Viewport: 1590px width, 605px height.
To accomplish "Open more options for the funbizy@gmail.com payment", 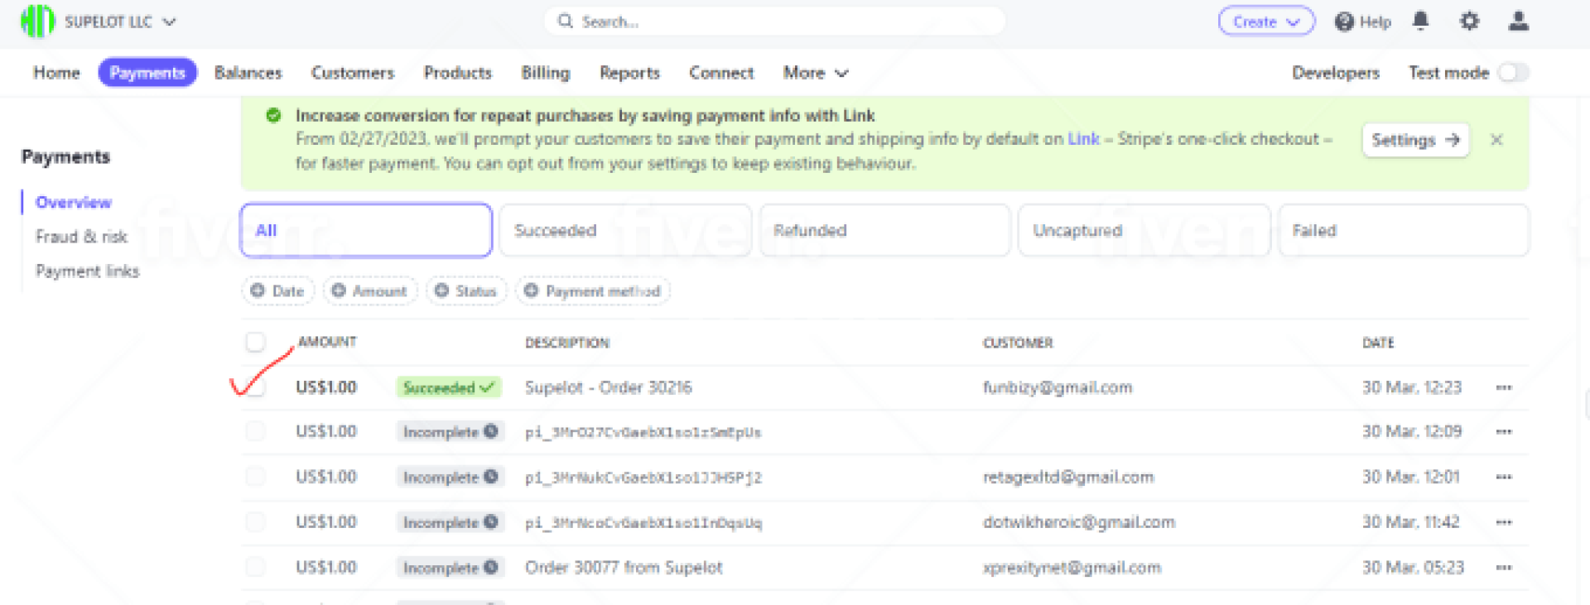I will click(1504, 387).
